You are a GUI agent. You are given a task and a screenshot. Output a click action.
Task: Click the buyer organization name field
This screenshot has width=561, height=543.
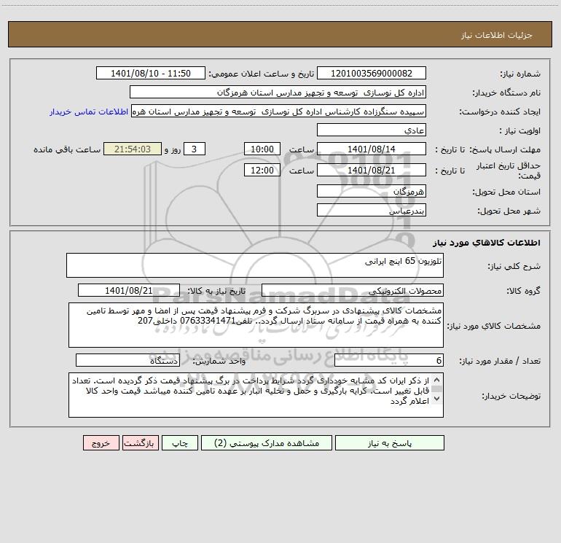[x=278, y=93]
